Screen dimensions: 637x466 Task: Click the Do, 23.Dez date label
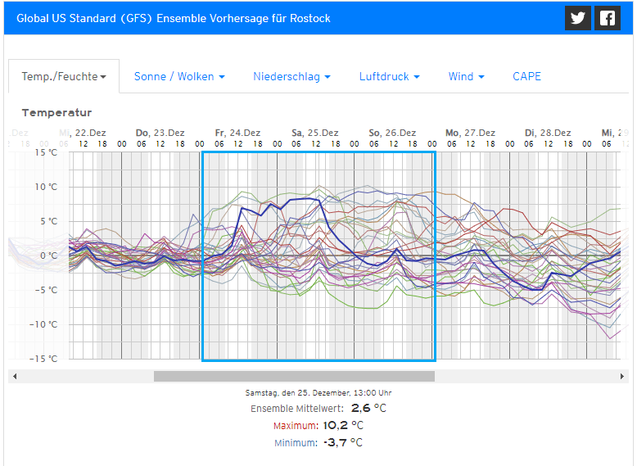(x=160, y=133)
